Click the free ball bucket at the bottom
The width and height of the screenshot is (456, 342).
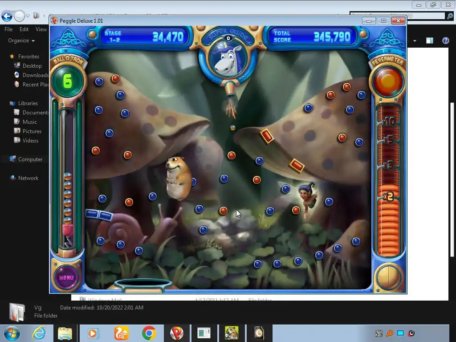click(143, 285)
